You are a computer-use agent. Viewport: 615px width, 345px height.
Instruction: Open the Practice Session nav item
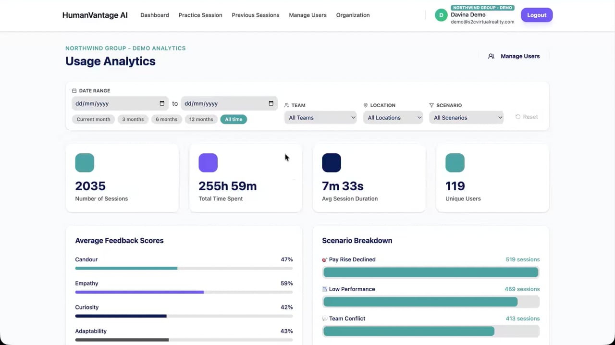click(200, 15)
